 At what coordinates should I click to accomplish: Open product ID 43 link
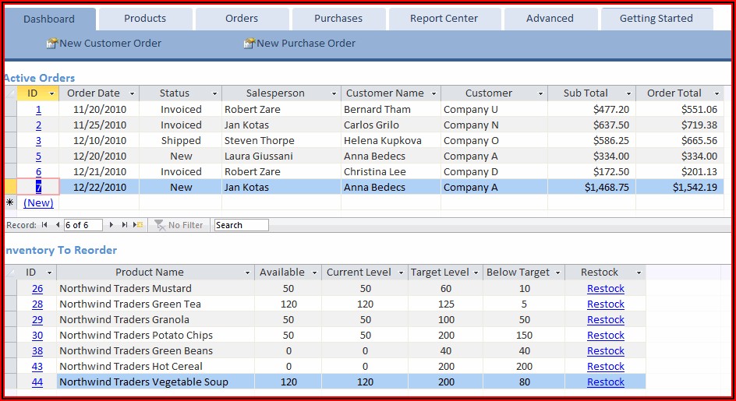point(37,367)
